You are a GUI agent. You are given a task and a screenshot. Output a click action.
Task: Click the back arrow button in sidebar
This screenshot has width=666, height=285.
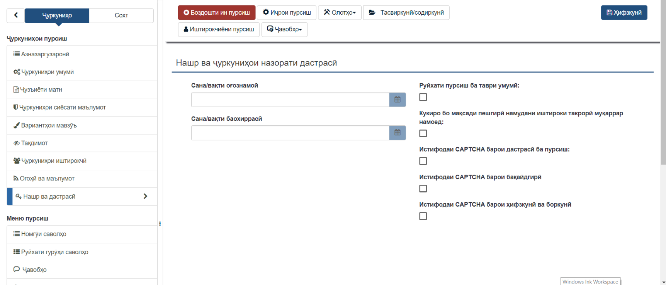click(16, 15)
